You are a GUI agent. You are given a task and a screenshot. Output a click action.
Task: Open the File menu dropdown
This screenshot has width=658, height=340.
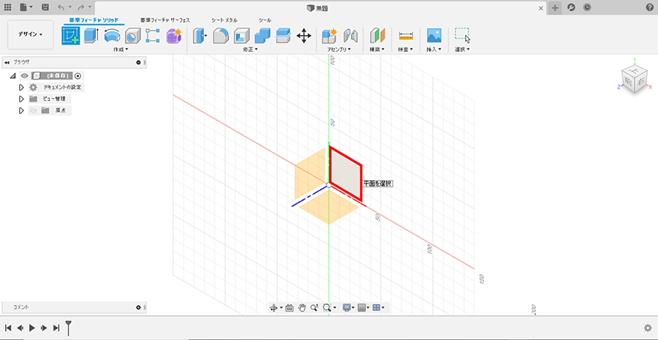[x=26, y=7]
